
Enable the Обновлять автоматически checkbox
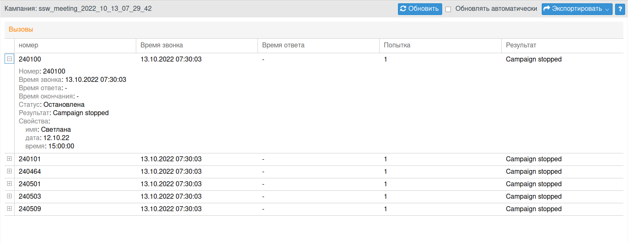448,9
